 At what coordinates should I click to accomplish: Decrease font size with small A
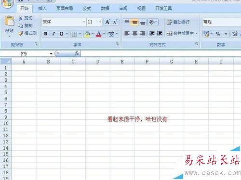pyautogui.click(x=115, y=22)
